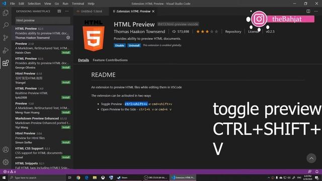This screenshot has width=322, height=181.
Task: Open errors and warnings in status bar
Action: click(x=10, y=172)
